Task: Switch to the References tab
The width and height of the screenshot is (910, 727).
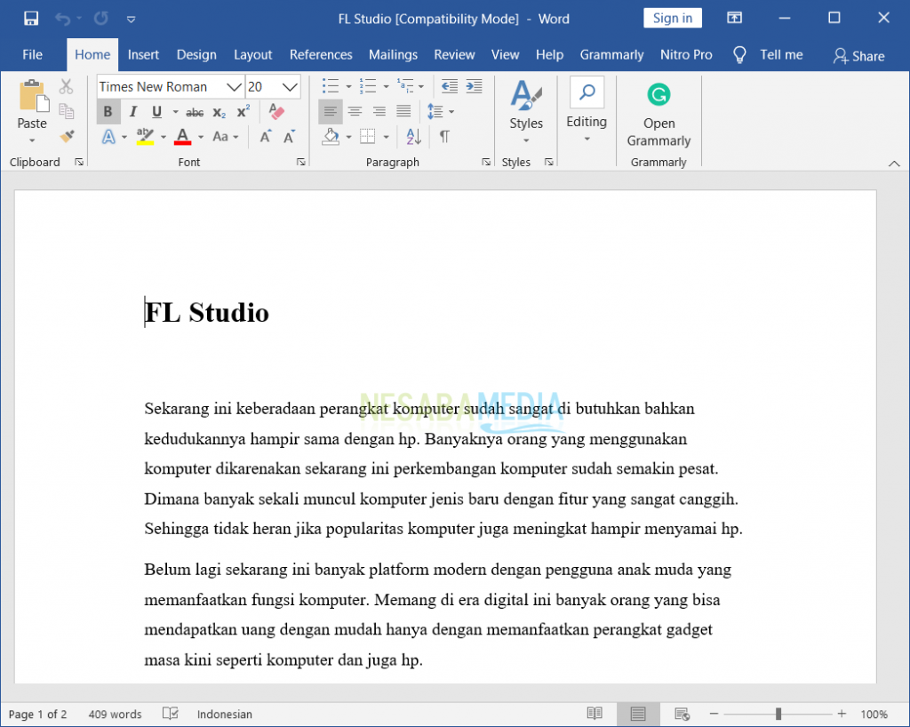Action: click(x=321, y=54)
